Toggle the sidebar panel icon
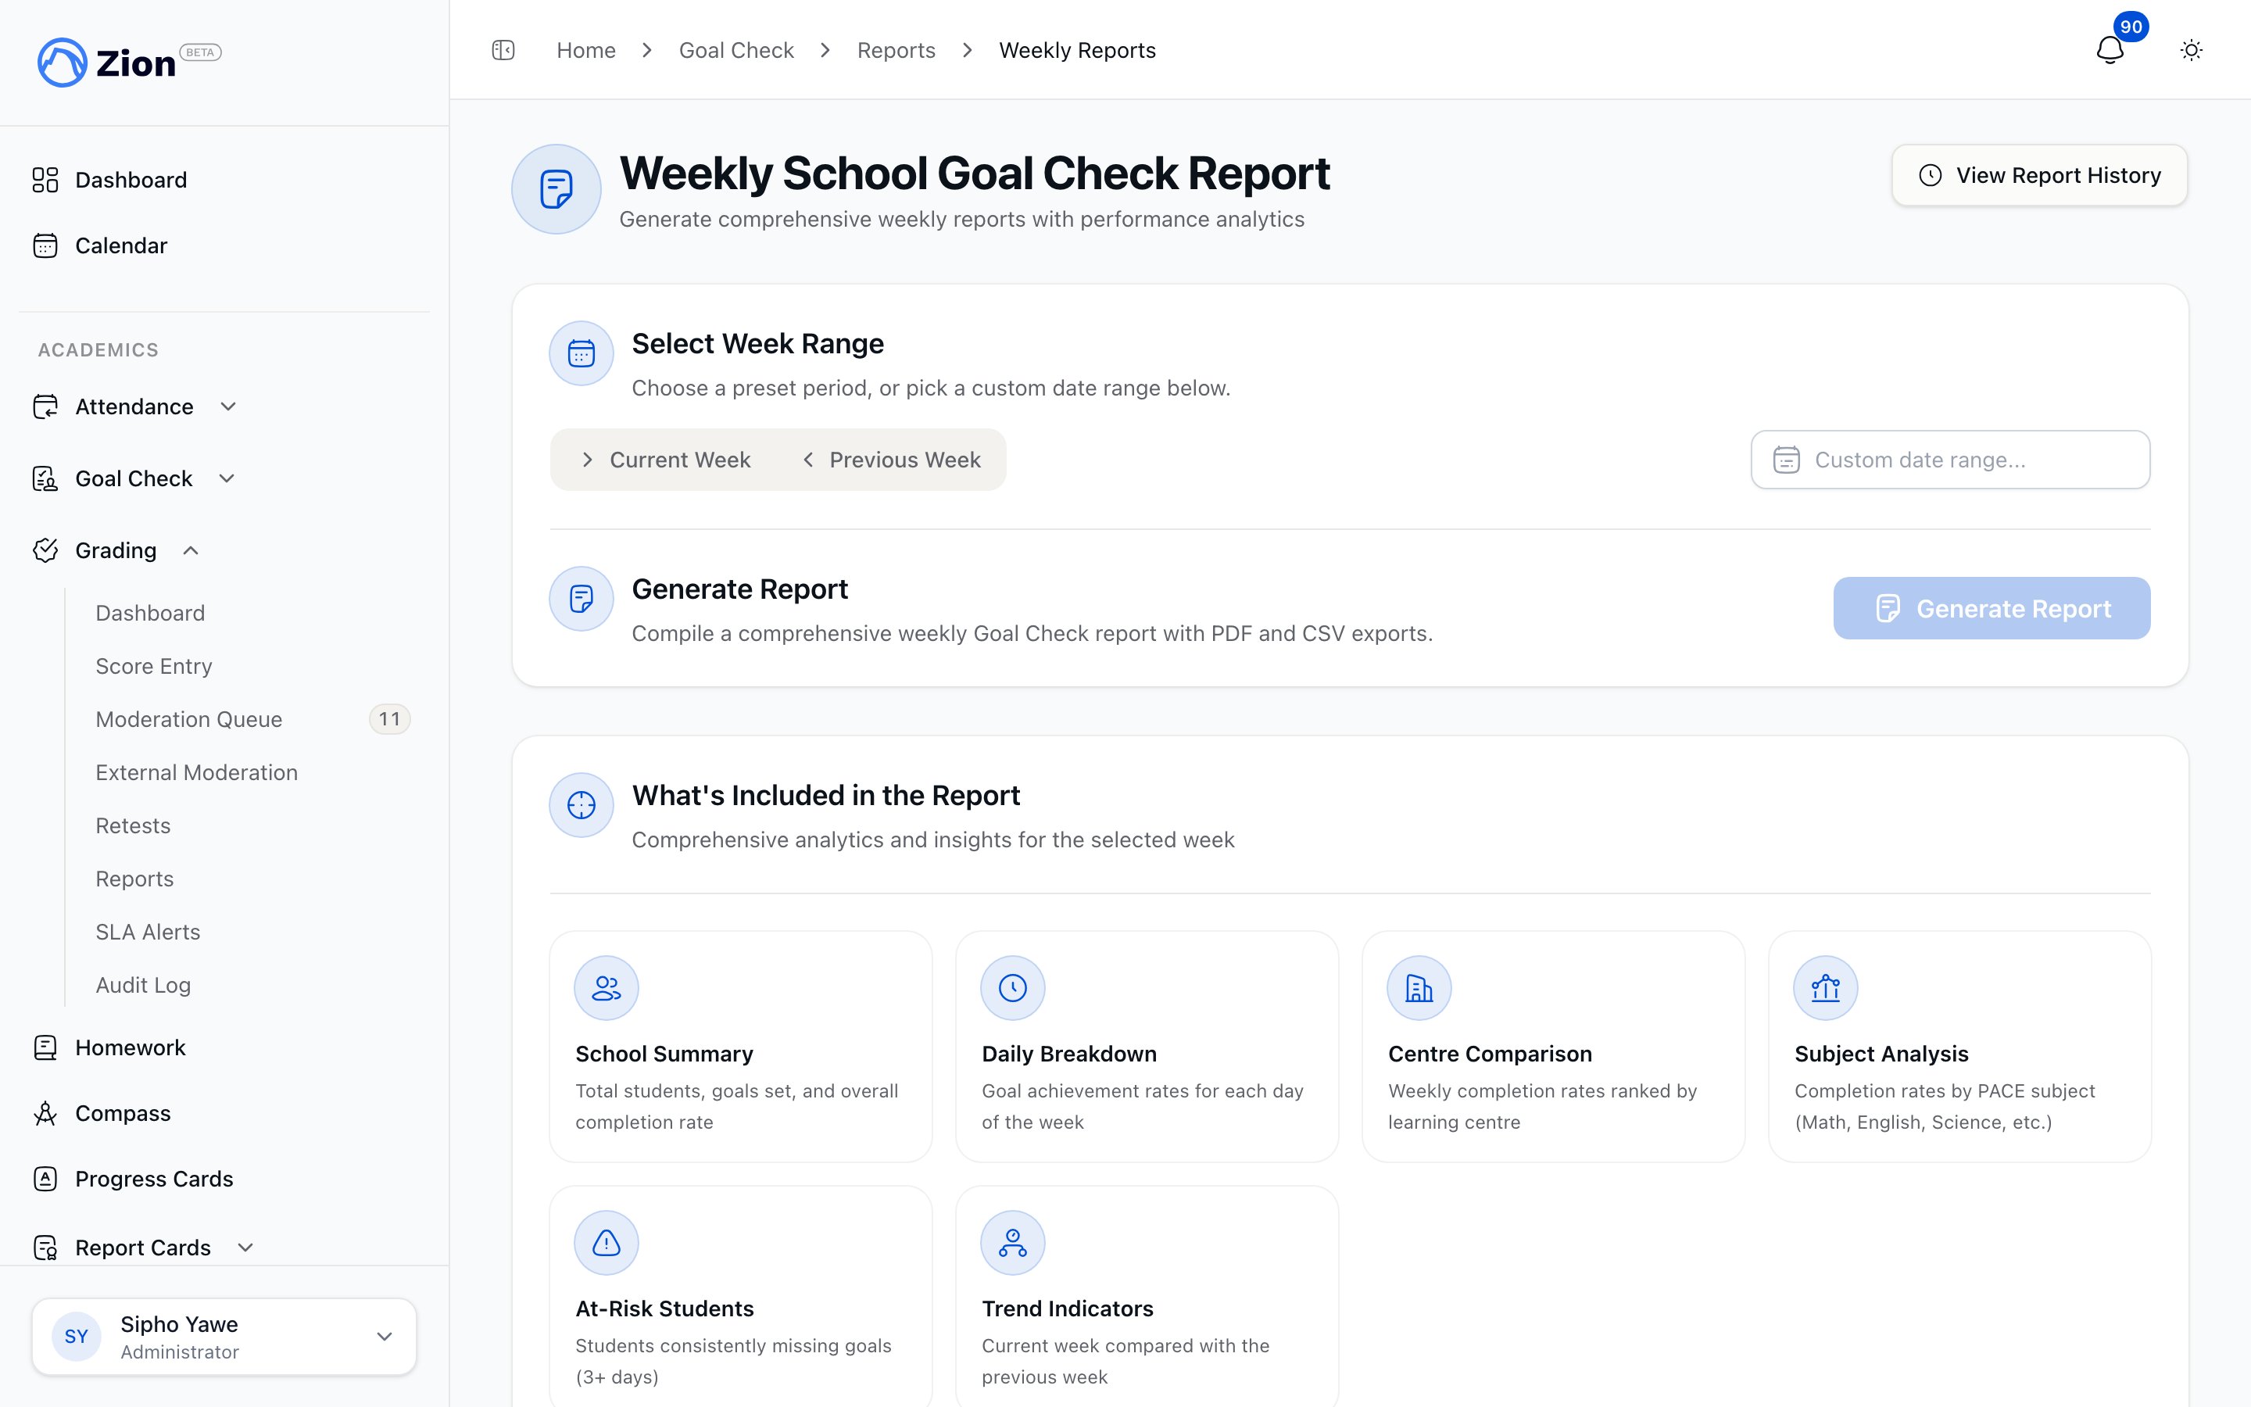2251x1407 pixels. tap(503, 50)
